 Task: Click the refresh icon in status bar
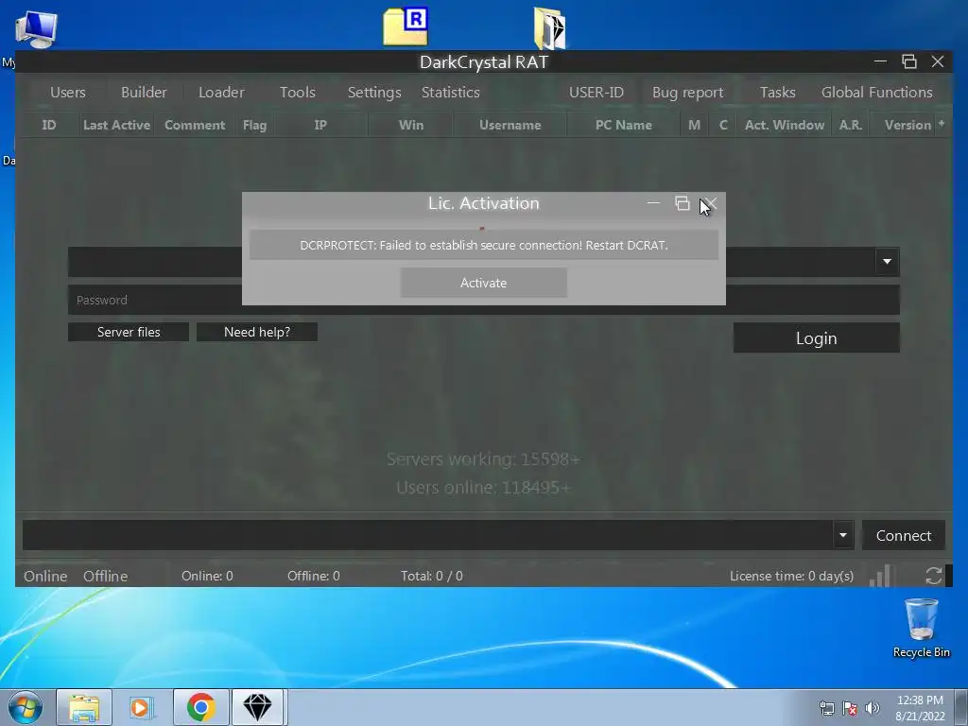[x=933, y=576]
